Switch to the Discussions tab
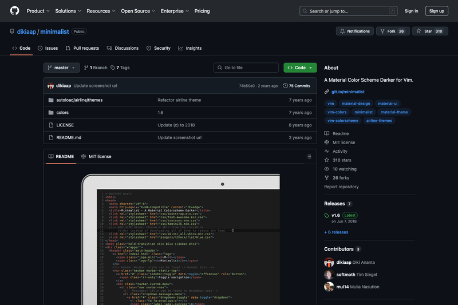 click(123, 48)
